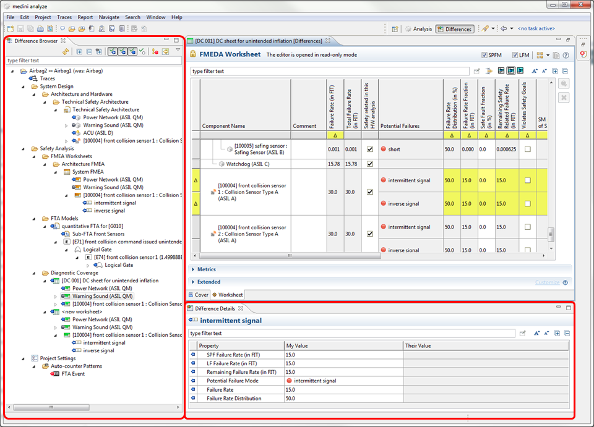
Task: Check safety related box for Watchdog row
Action: pos(370,164)
